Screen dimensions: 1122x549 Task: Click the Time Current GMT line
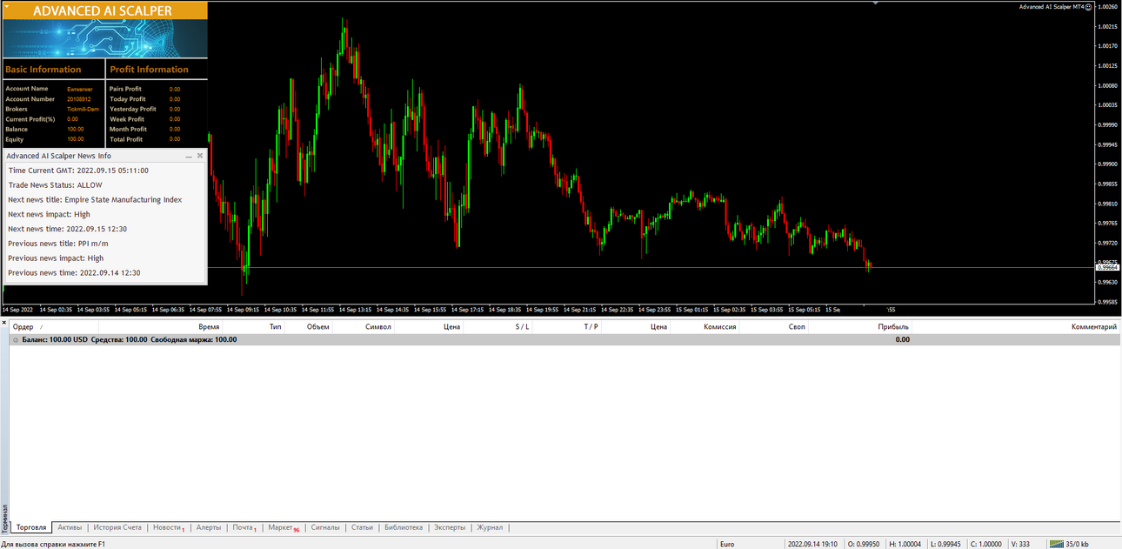(78, 171)
